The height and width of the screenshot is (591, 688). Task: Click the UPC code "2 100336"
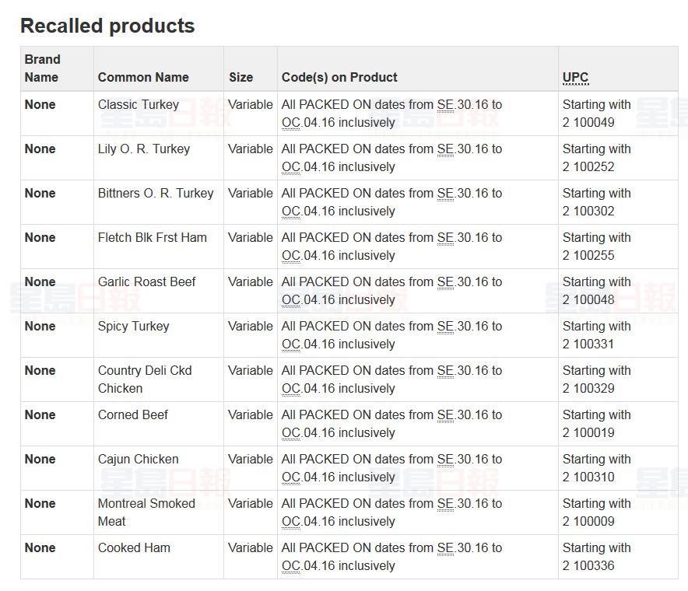pos(588,565)
